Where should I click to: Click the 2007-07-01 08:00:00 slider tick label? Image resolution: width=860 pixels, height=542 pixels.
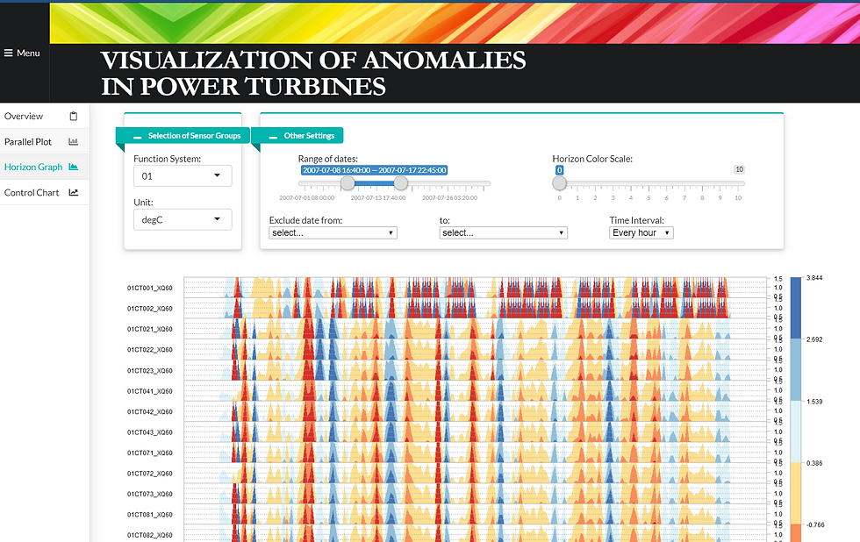(x=306, y=198)
